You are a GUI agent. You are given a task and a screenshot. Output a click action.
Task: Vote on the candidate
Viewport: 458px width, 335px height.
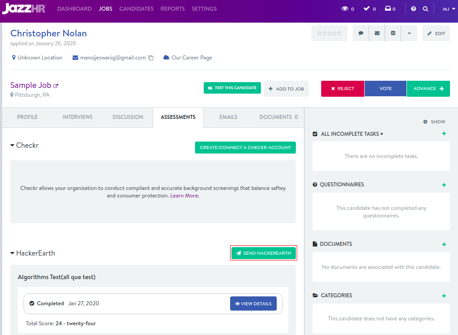[386, 89]
